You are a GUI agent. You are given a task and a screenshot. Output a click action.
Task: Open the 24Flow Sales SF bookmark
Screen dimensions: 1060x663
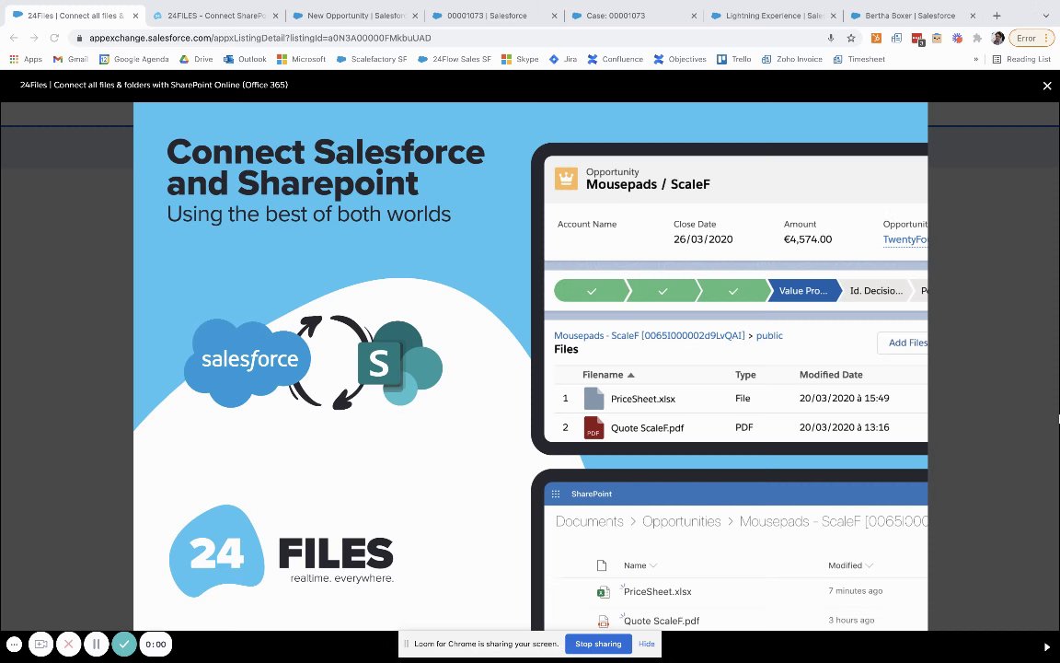[x=455, y=59]
